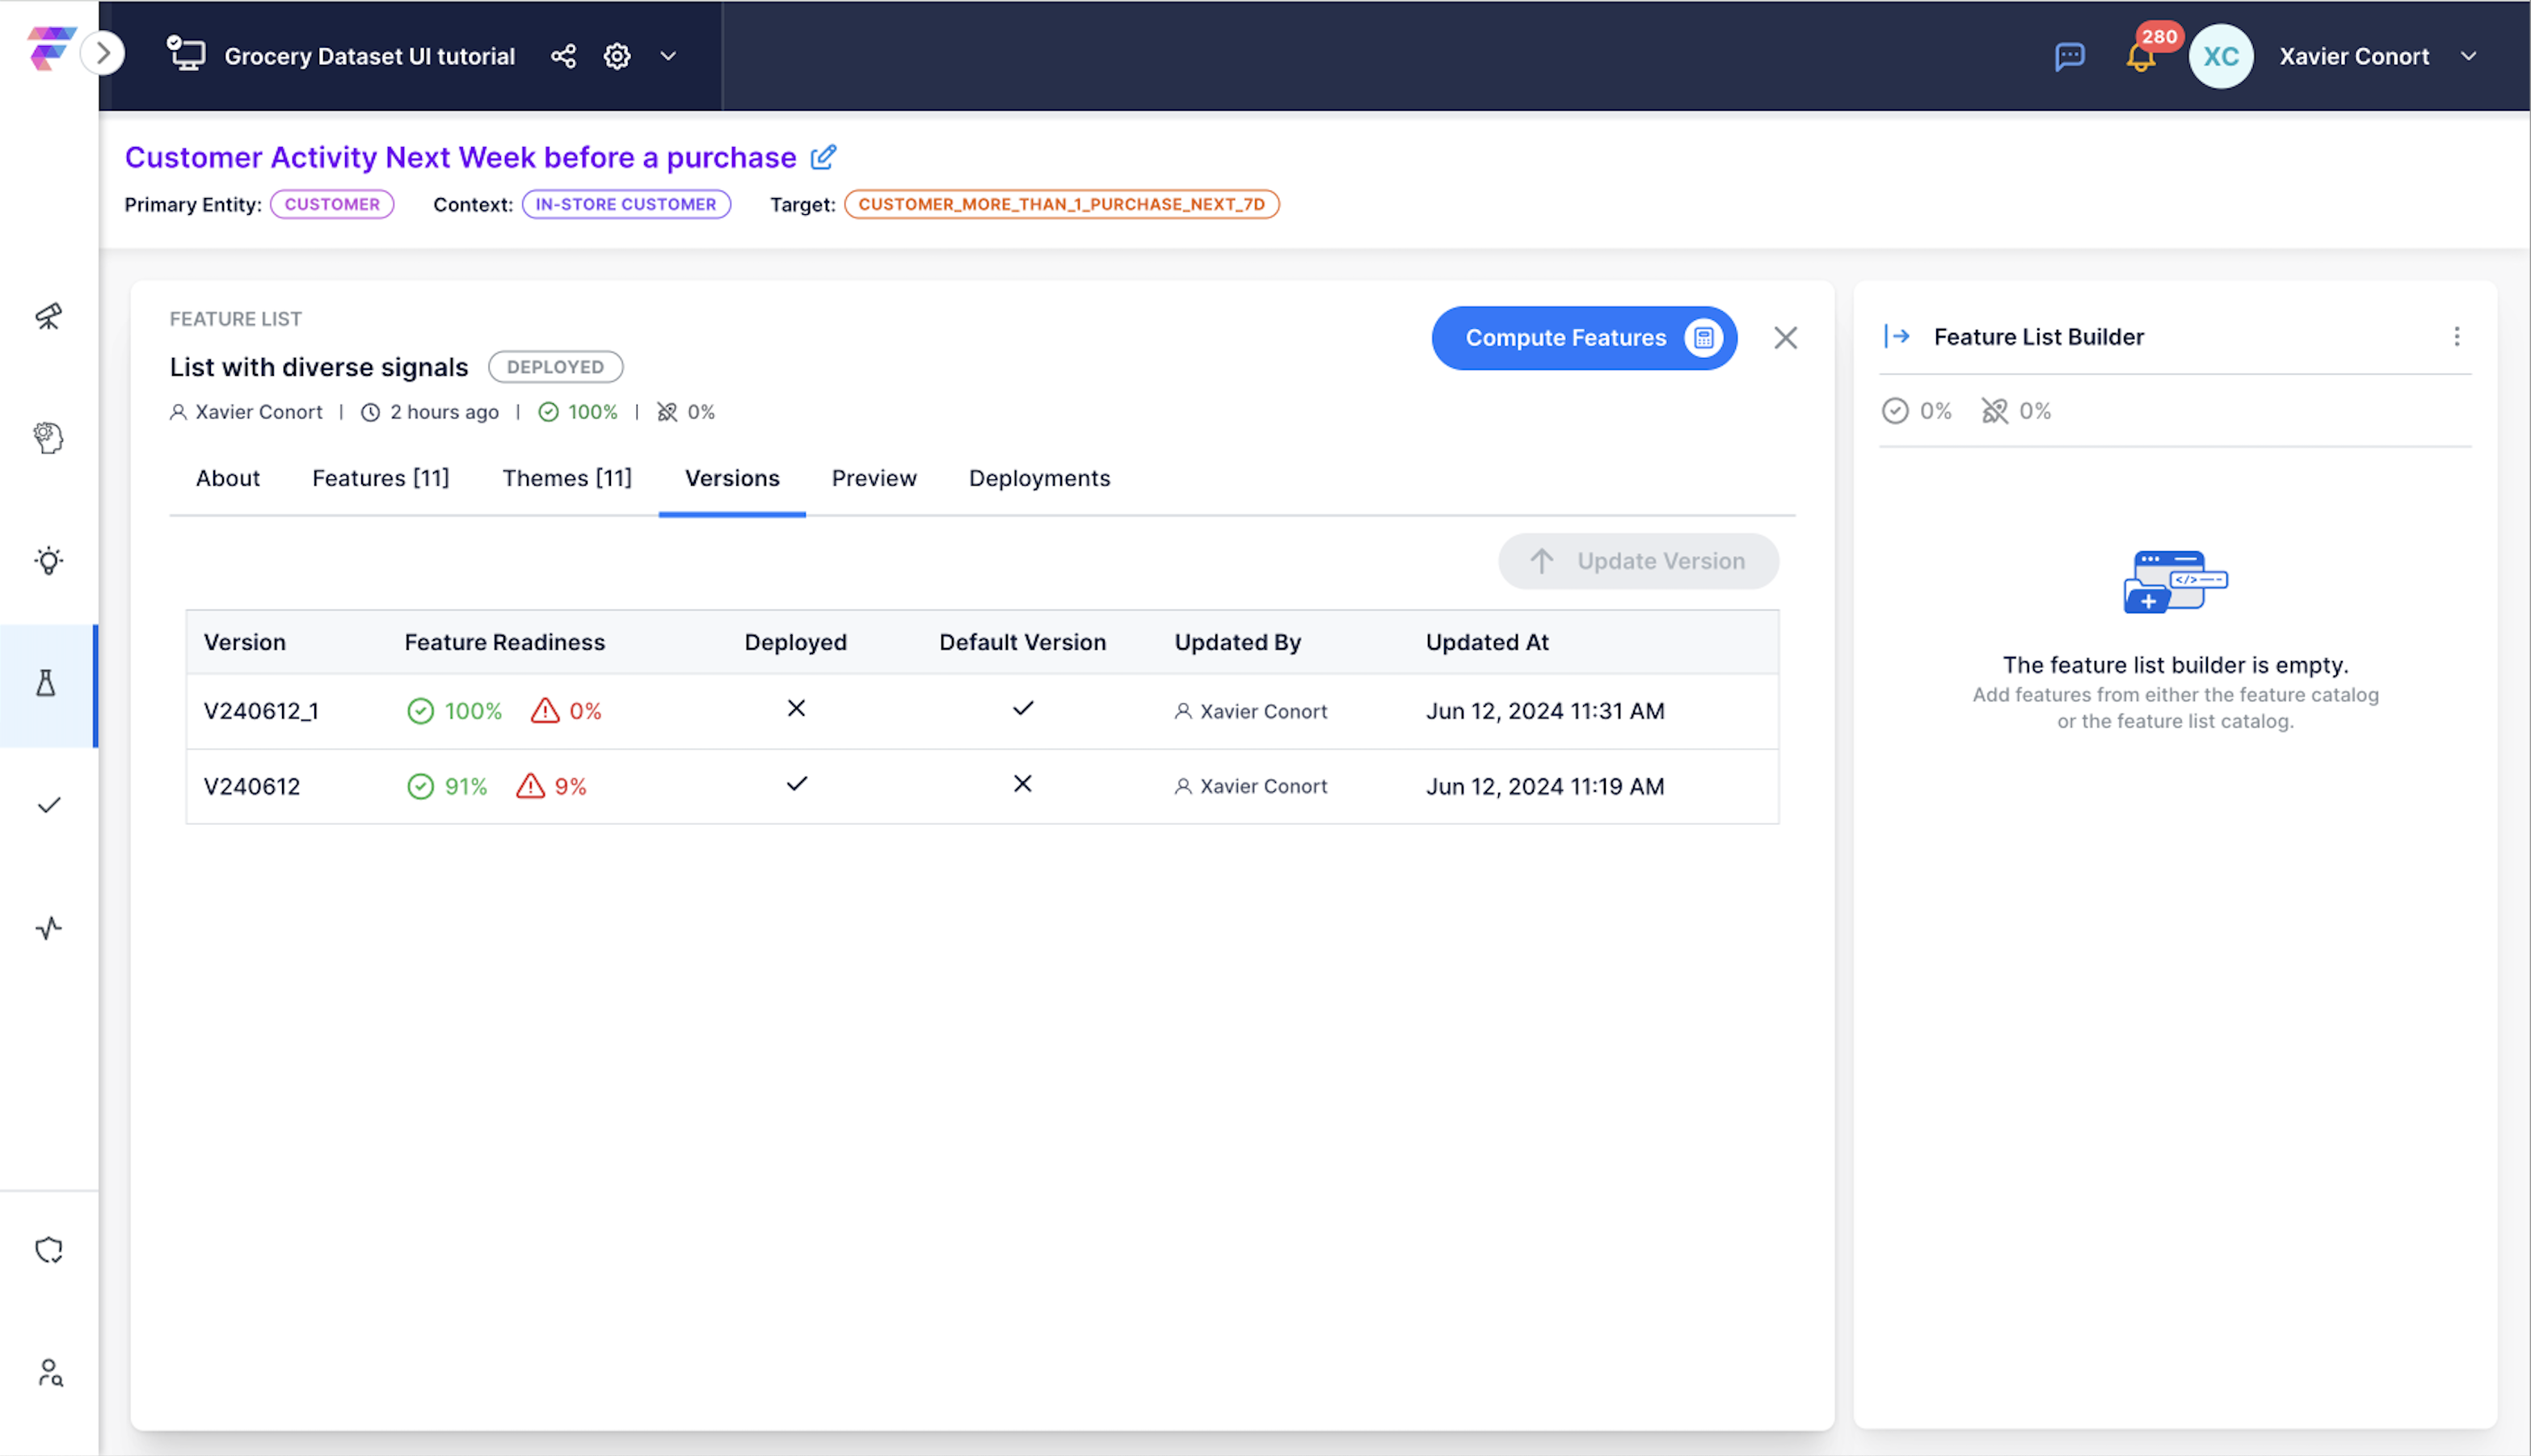
Task: Switch to the Preview tab
Action: coord(874,478)
